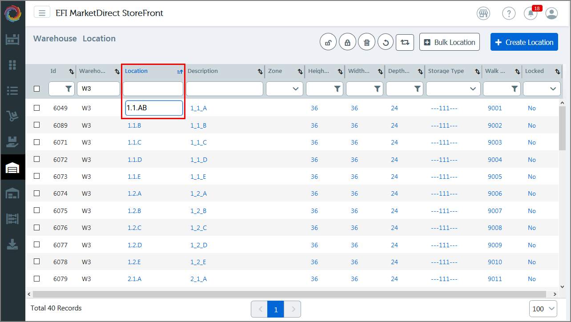Screen dimensions: 571x322
Task: Sort by the Zone column arrows
Action: coord(300,71)
